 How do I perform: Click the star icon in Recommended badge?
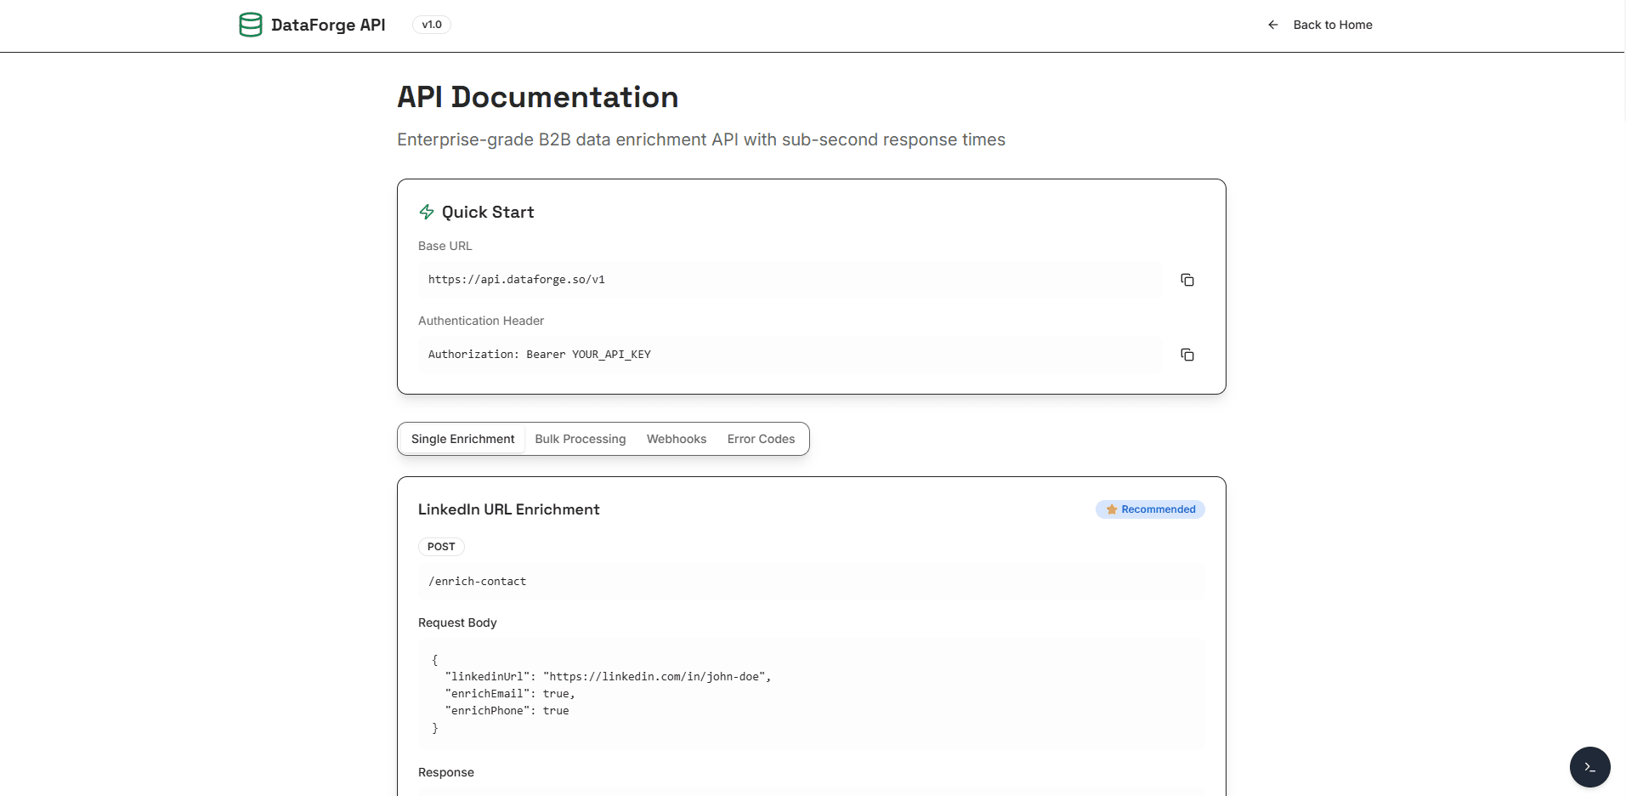[x=1111, y=509]
